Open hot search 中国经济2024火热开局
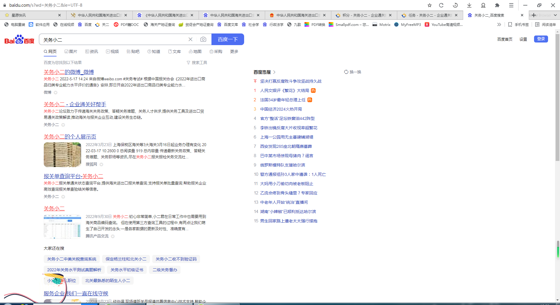Image resolution: width=560 pixels, height=305 pixels. (281, 109)
